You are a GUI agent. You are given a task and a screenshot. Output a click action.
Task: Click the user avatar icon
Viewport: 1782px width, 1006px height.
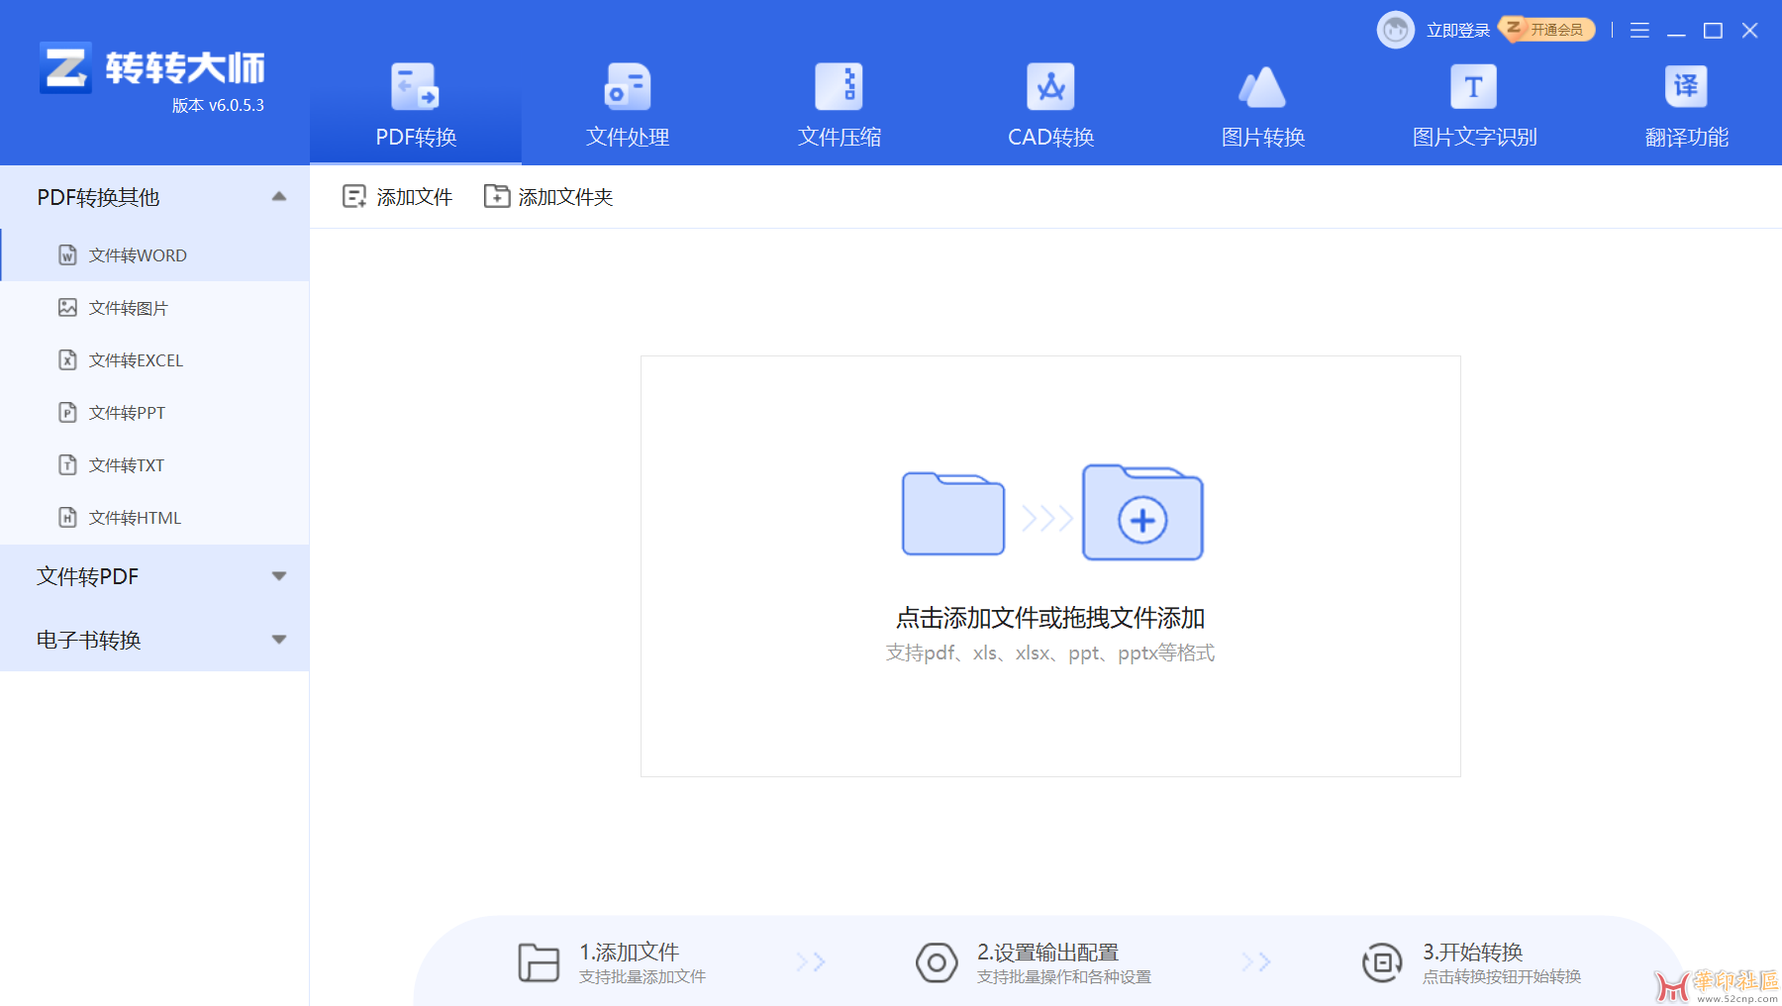click(1396, 30)
